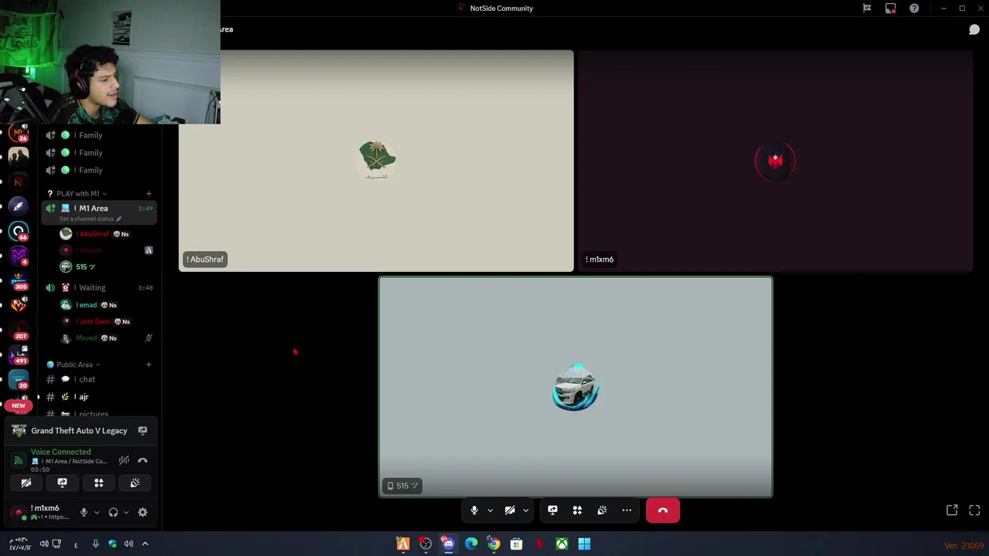Open microphone options arrow in call controls
Image resolution: width=989 pixels, height=556 pixels.
click(x=490, y=510)
